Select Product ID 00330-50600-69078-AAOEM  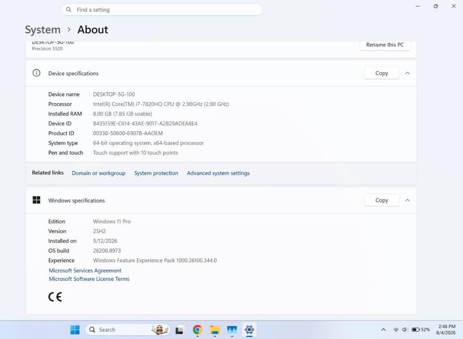click(x=128, y=133)
